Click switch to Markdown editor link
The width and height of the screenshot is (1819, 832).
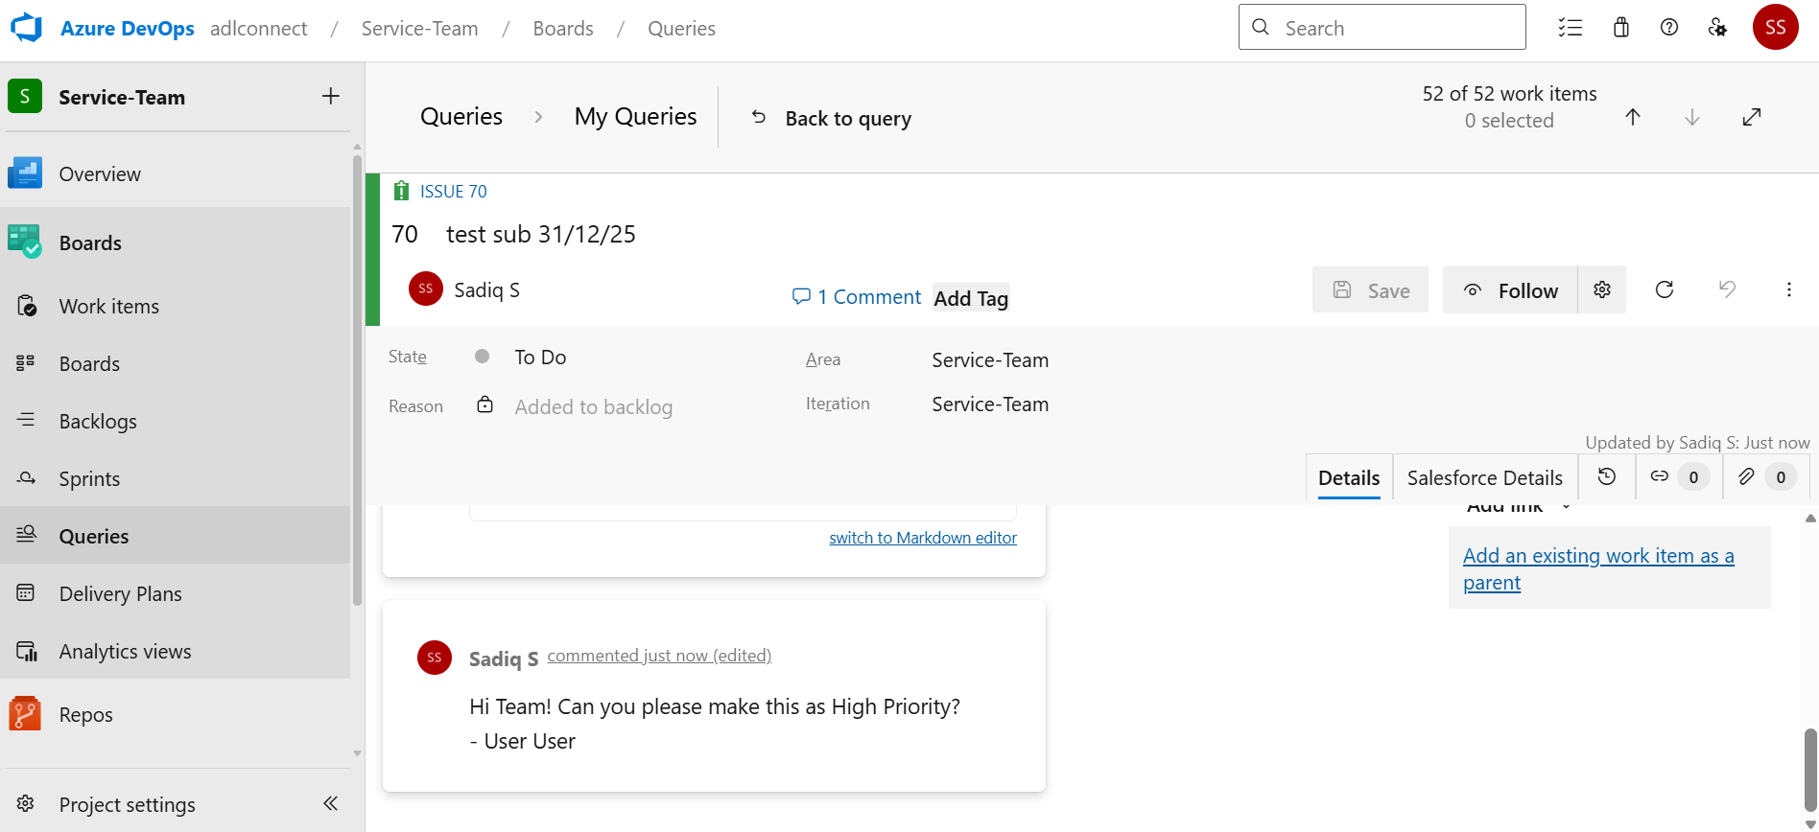(923, 538)
